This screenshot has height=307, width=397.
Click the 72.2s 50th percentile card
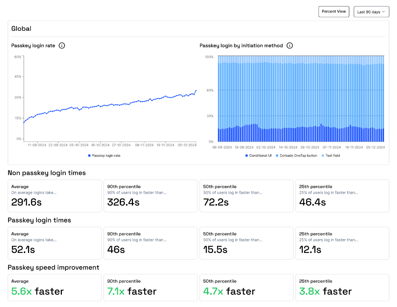click(x=246, y=196)
